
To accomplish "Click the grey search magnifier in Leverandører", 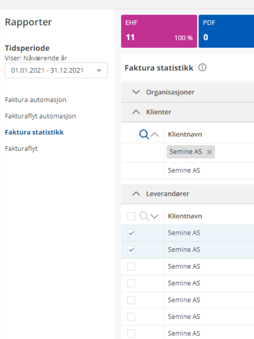I will [x=144, y=216].
